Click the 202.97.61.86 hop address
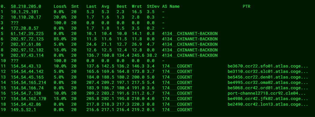The image size is (315, 117). (26, 44)
